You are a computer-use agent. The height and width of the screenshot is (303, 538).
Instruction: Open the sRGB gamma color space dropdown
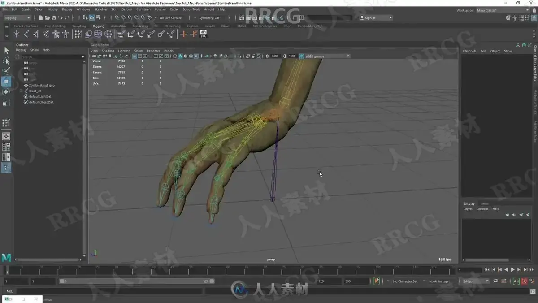point(327,56)
